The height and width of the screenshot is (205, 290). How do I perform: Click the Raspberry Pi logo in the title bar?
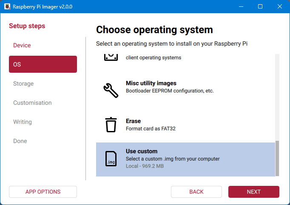pyautogui.click(x=7, y=7)
